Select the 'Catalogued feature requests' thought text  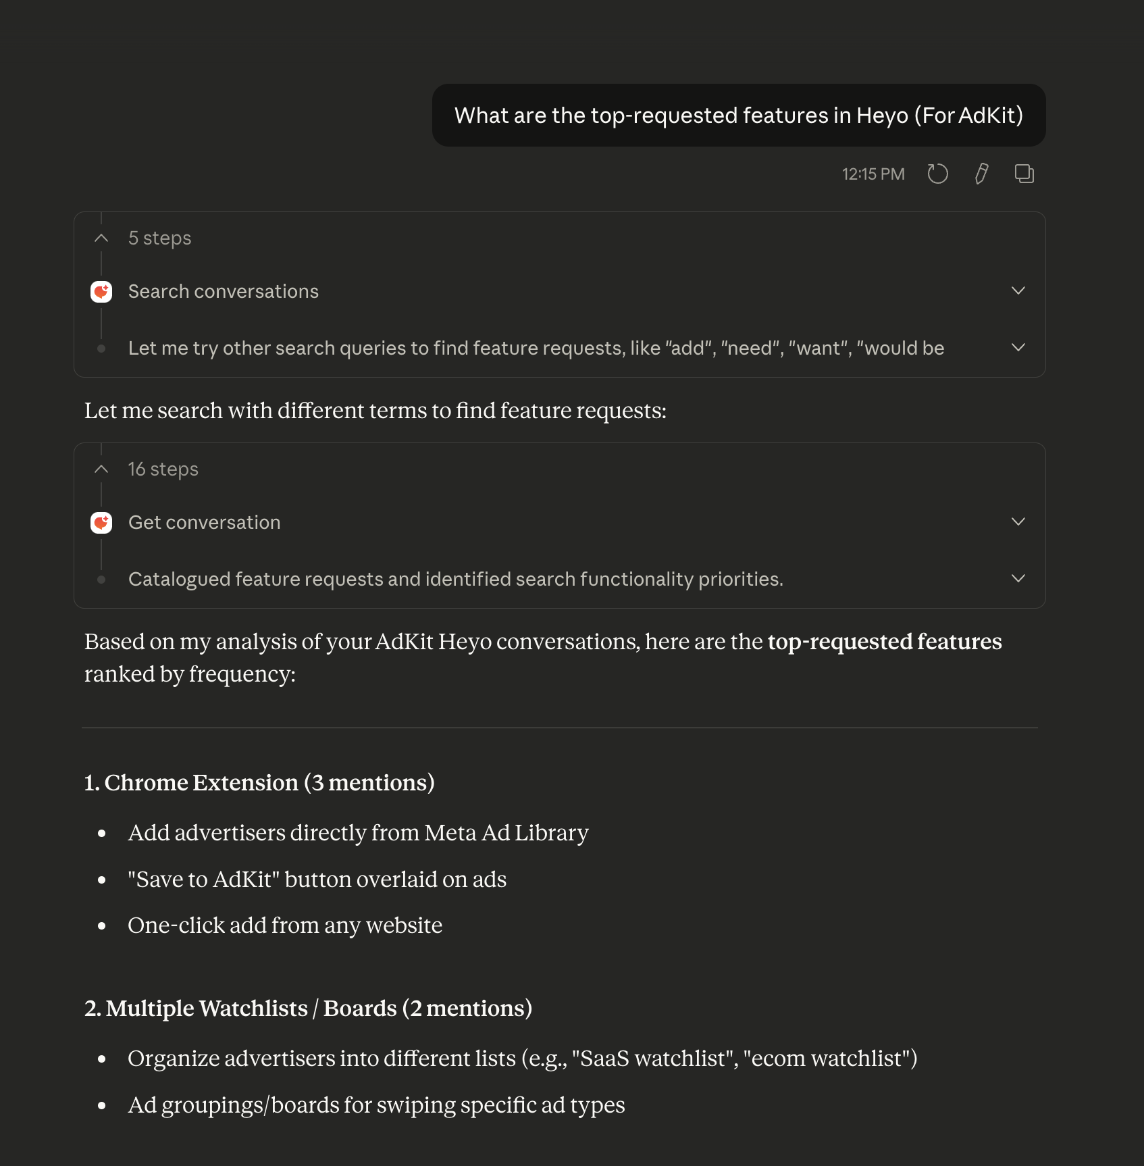[456, 580]
